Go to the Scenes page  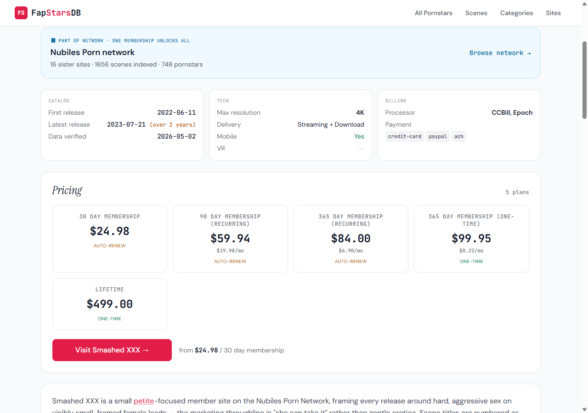(x=476, y=13)
